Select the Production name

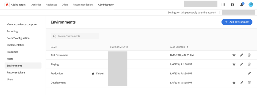click(57, 73)
